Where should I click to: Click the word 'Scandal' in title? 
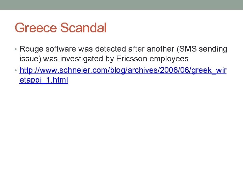tap(84, 28)
